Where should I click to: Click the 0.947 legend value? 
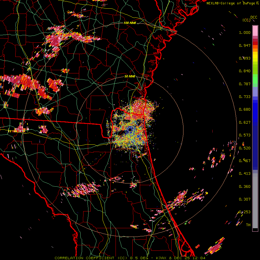pyautogui.click(x=245, y=45)
